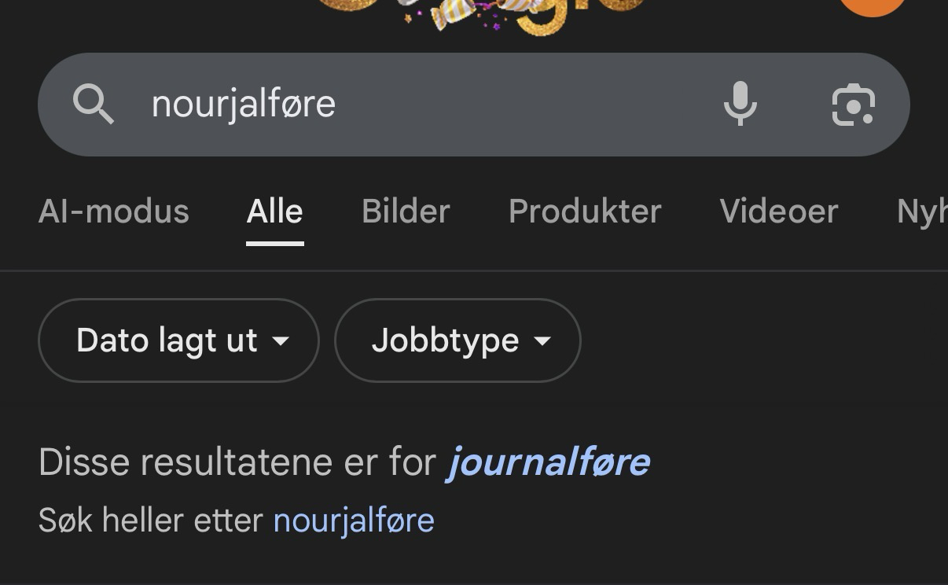Click the arrow on the Jobbtype chip
Viewport: 948px width, 585px height.
click(542, 341)
